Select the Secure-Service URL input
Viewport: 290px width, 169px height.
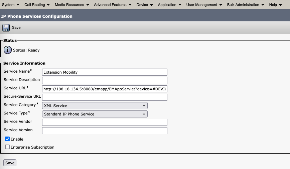click(105, 97)
